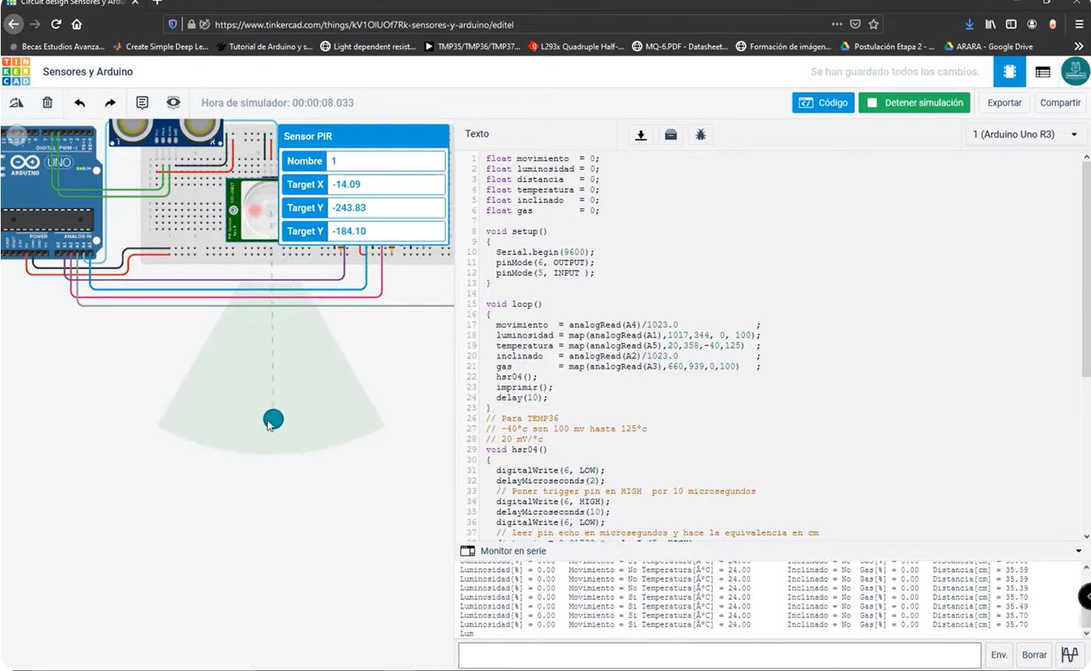Switch to the circuit view tab
This screenshot has height=671, width=1091.
(x=1009, y=72)
